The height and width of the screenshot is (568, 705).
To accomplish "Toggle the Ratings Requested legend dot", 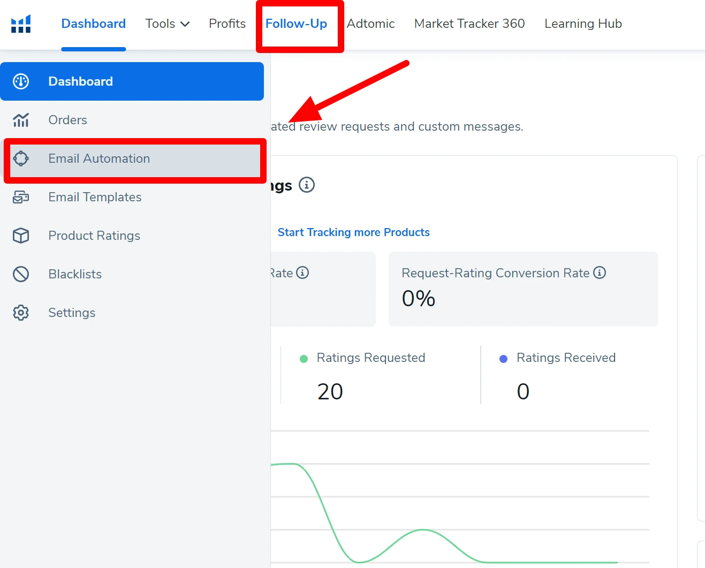I will (x=304, y=359).
